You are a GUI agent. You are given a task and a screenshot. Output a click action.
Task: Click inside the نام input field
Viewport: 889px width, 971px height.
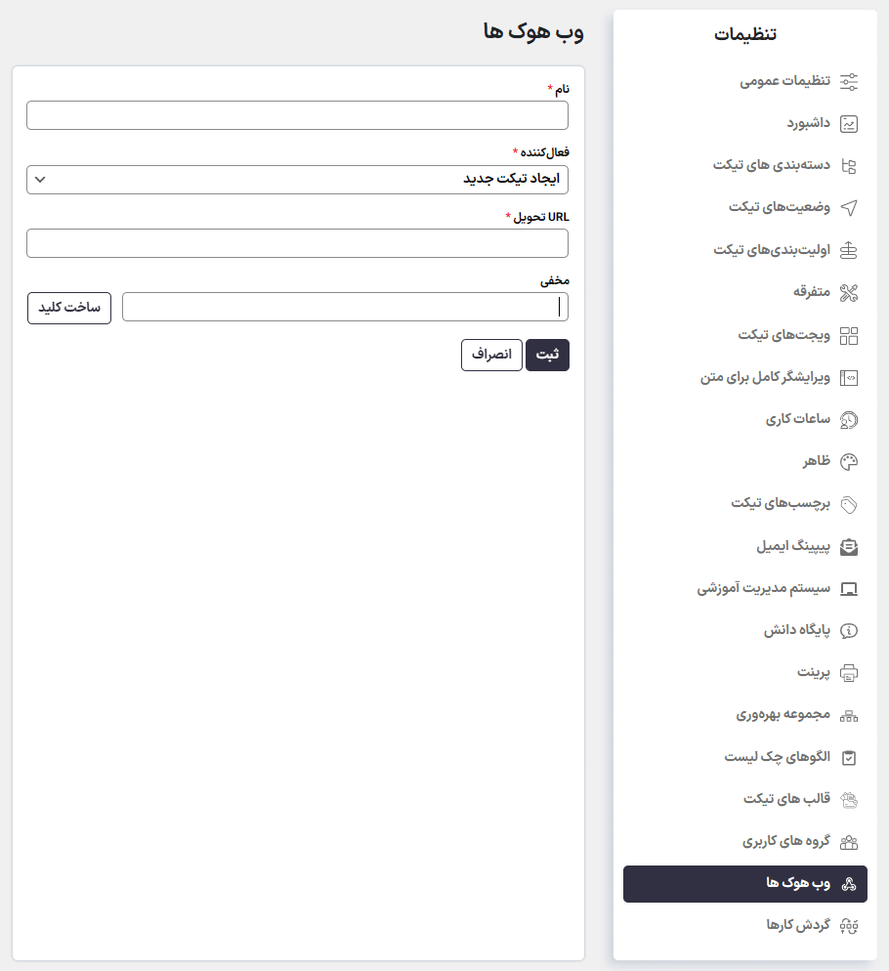297,114
